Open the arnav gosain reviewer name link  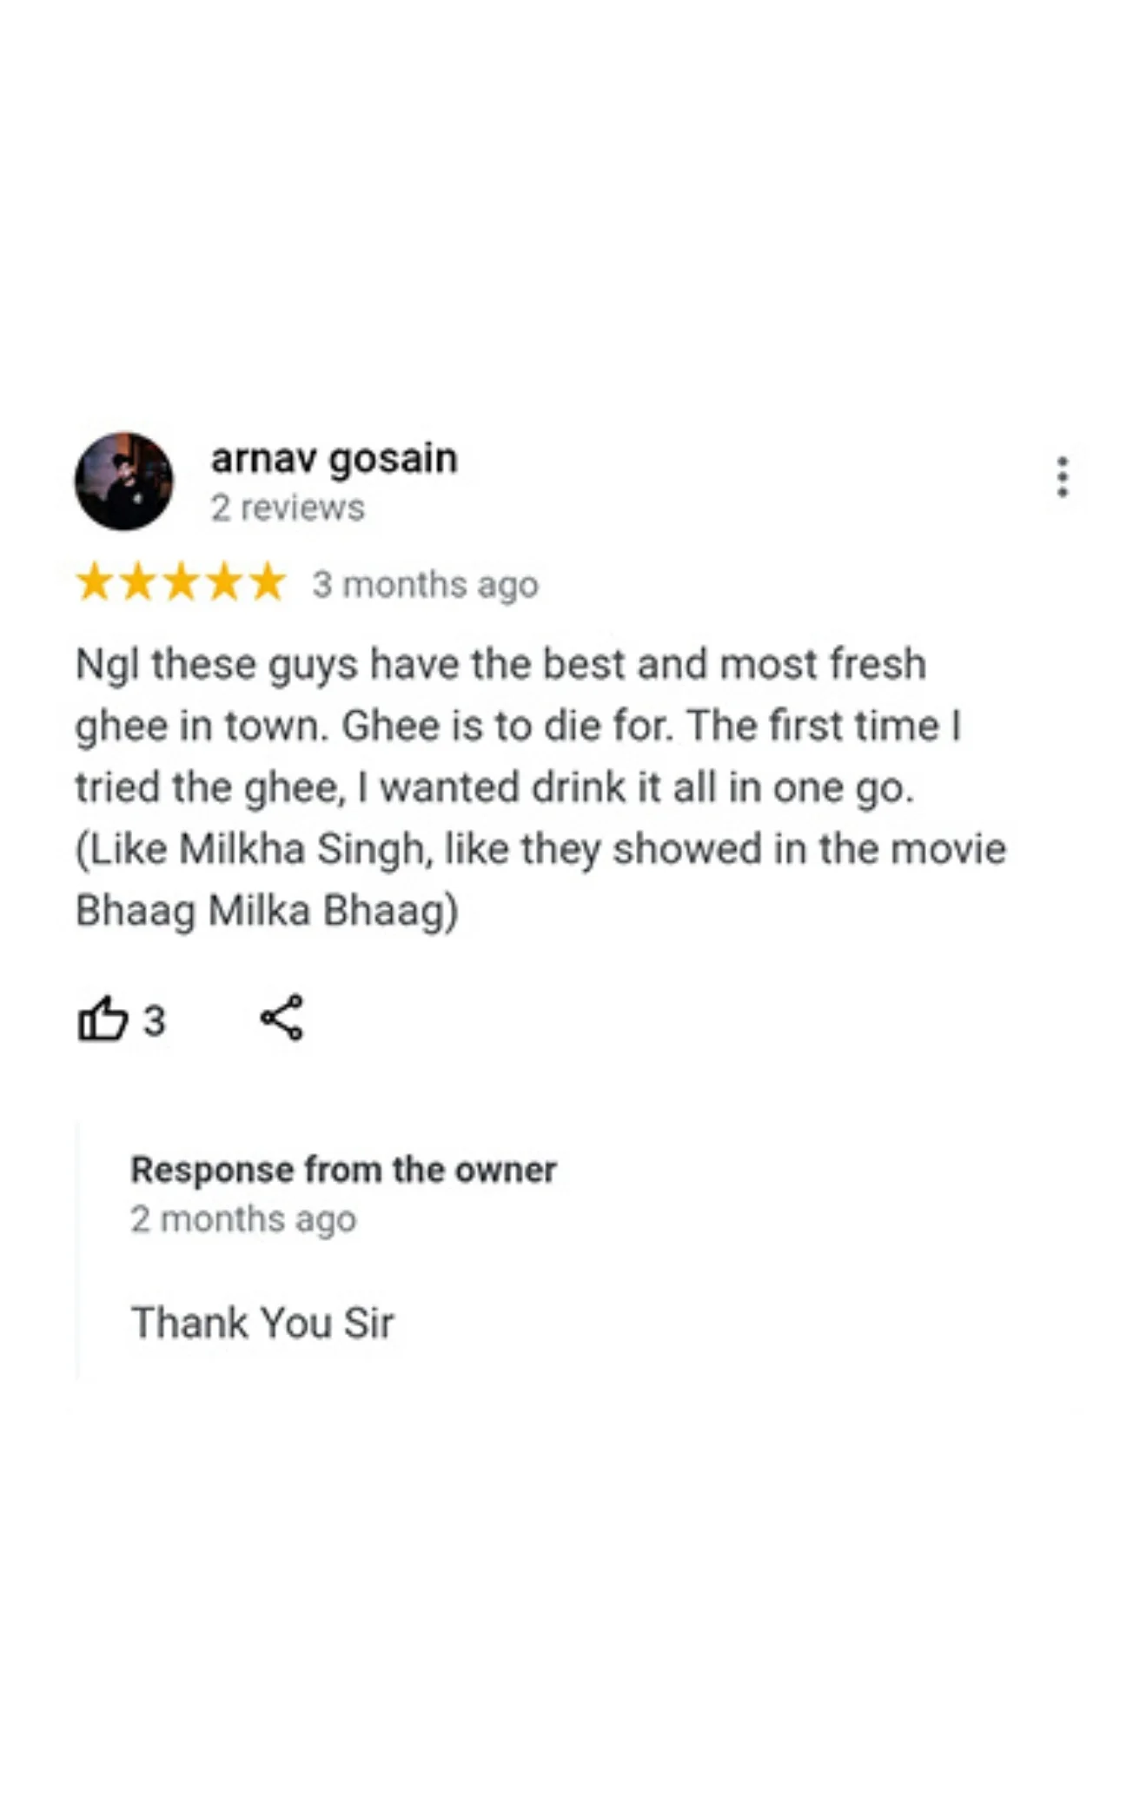(x=334, y=458)
